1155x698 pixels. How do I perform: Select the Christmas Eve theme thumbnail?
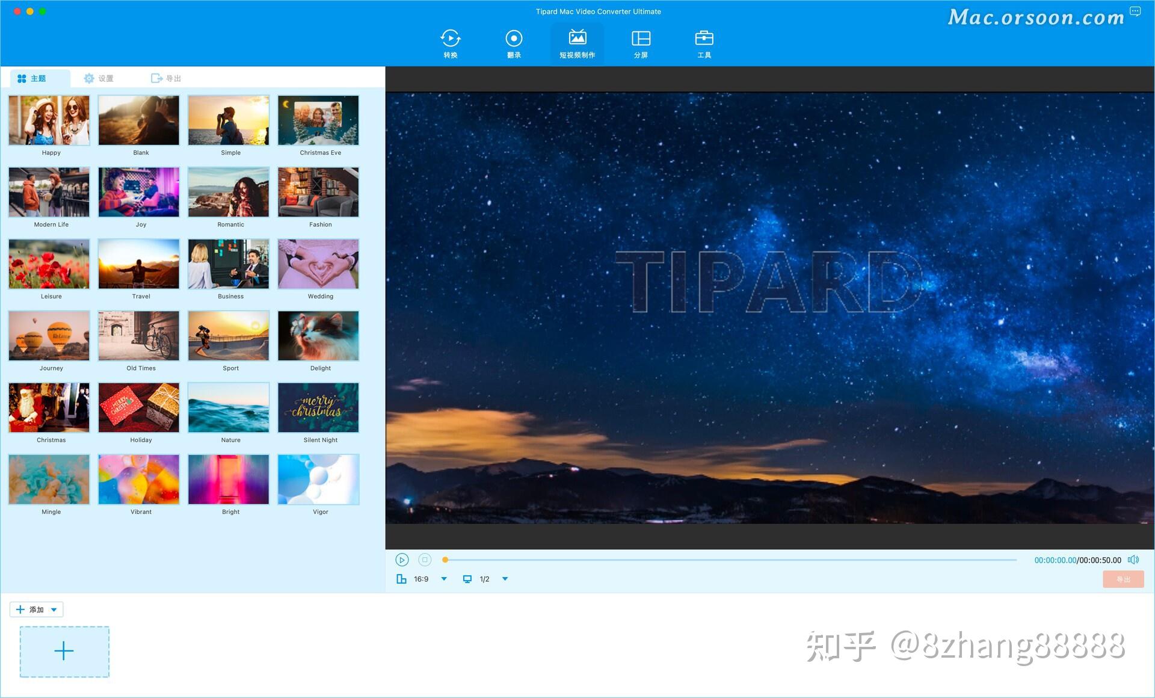(318, 120)
